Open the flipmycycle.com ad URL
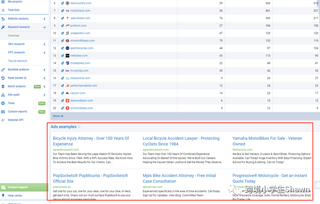320x204 pixels. (242, 149)
